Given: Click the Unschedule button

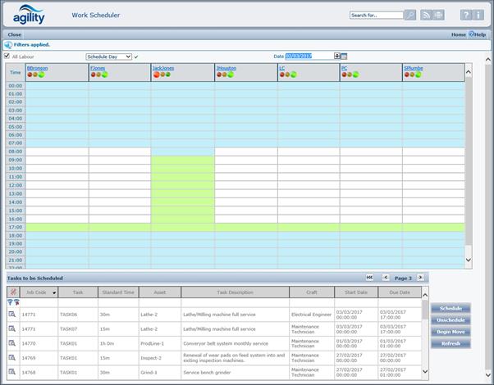Looking at the screenshot, I should 451,320.
